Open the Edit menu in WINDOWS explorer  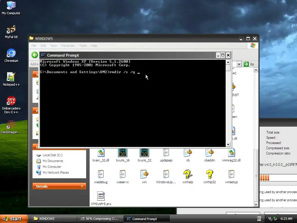43,46
